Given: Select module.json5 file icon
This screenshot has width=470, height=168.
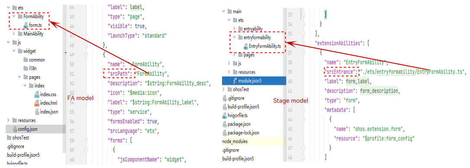Looking at the screenshot, I should [235, 81].
